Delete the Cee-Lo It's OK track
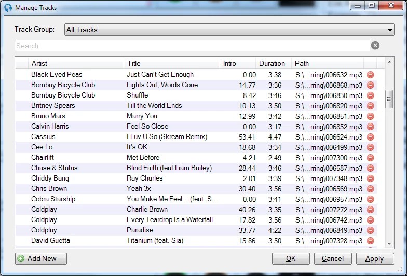407x276 pixels. pos(370,147)
